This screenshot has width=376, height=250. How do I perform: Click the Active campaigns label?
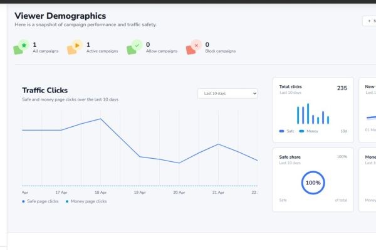(102, 51)
